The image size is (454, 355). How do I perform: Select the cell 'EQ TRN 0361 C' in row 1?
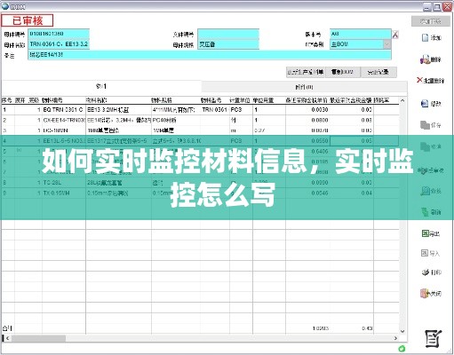[x=63, y=110]
